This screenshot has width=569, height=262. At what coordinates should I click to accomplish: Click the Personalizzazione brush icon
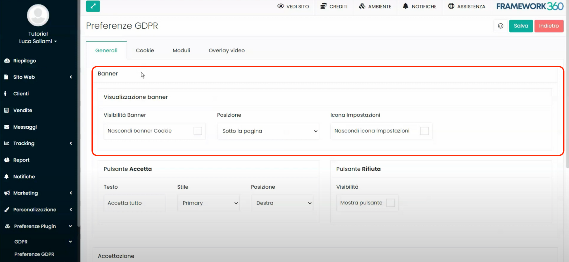click(x=7, y=210)
